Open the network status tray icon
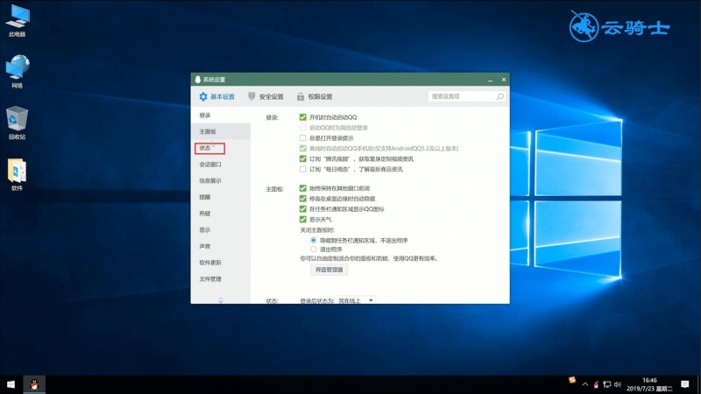Viewport: 701px width, 394px height. (606, 384)
